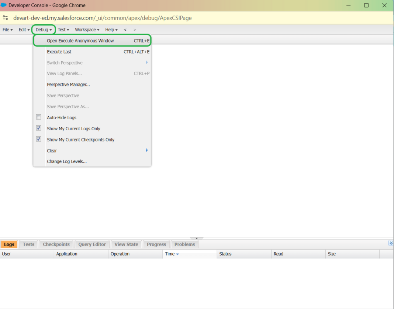Uncheck Show My Current Logs Only
Screen dimensions: 394x309
(x=38, y=128)
